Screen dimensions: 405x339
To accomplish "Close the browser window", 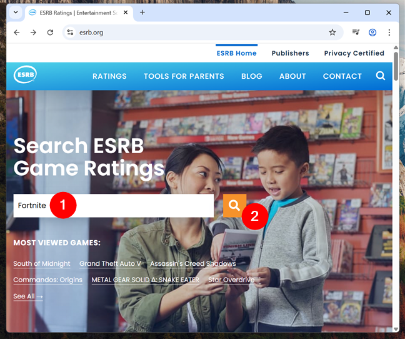I will (x=389, y=13).
